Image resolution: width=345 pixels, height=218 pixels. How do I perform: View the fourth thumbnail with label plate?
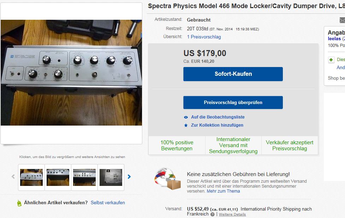point(111,177)
